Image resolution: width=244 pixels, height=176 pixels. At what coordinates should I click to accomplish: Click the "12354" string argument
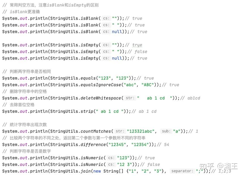coord(140,145)
